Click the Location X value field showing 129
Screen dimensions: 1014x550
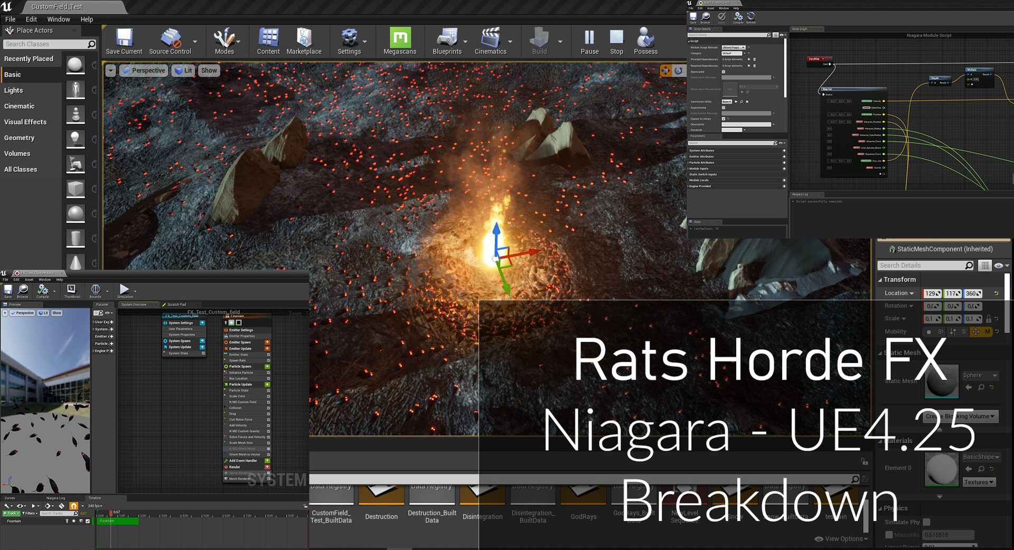[932, 293]
